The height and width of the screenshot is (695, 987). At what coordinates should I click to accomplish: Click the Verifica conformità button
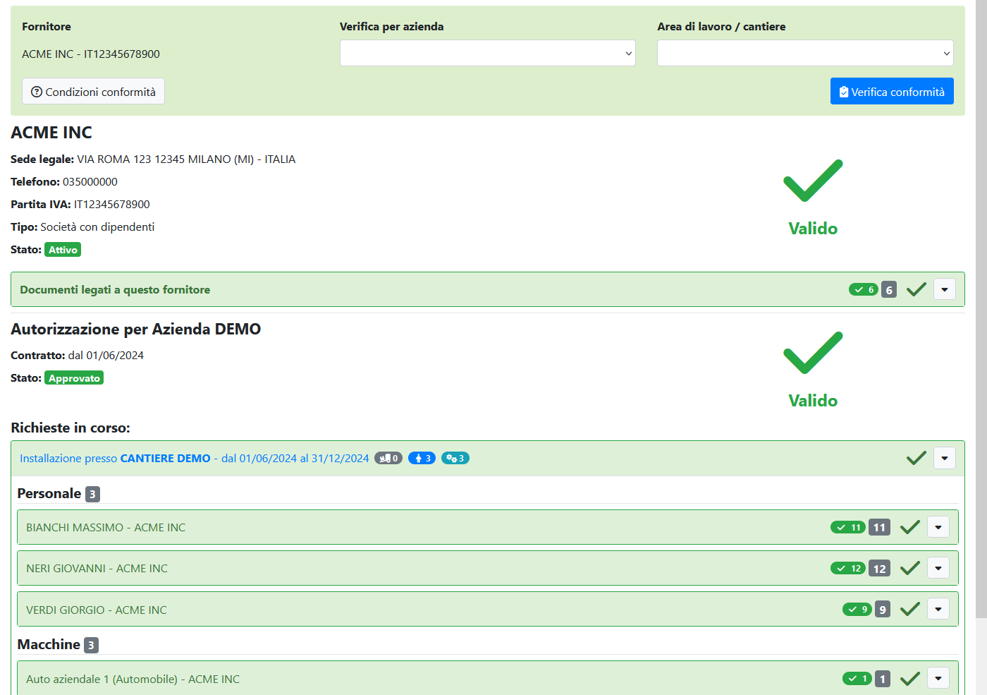point(891,92)
